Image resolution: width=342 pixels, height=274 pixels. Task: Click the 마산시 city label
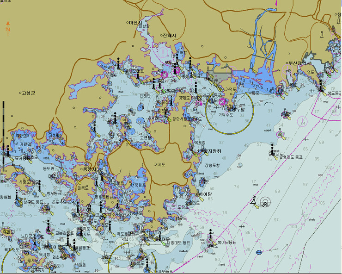point(137,22)
